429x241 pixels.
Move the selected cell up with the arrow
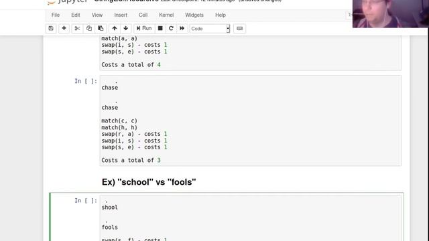115,28
